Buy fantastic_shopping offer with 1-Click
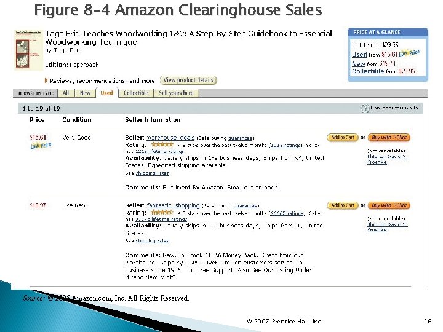The width and height of the screenshot is (443, 332). pyautogui.click(x=389, y=205)
